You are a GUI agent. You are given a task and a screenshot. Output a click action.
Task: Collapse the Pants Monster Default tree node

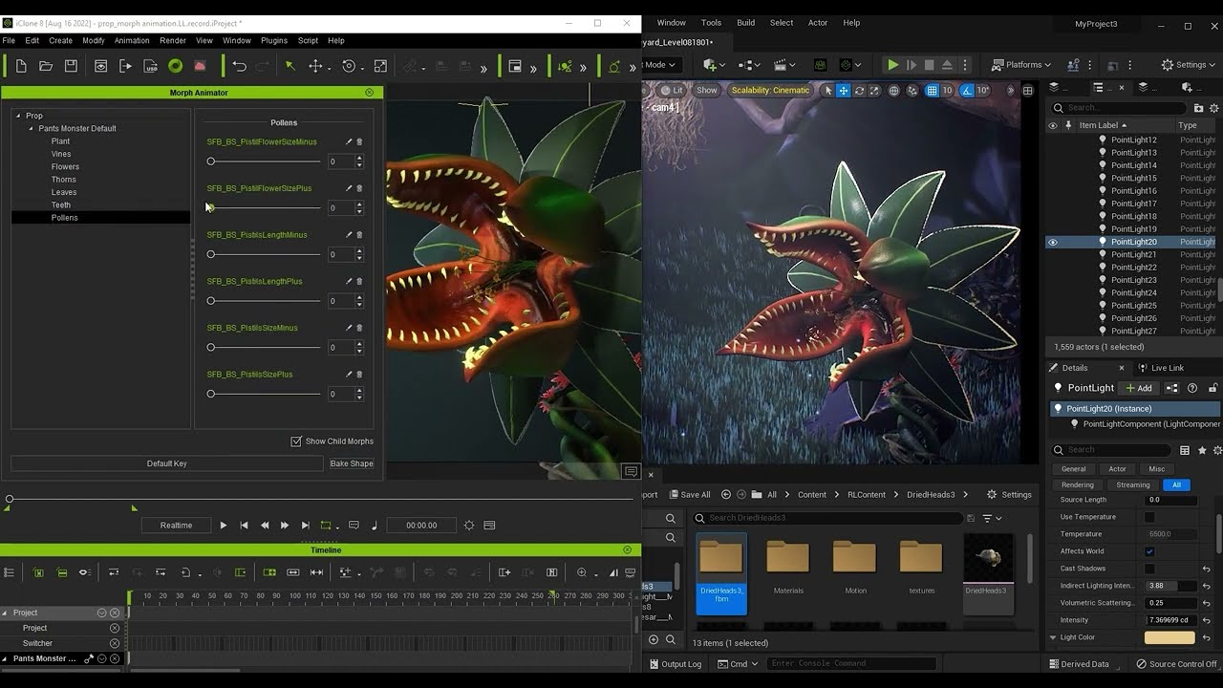point(31,129)
